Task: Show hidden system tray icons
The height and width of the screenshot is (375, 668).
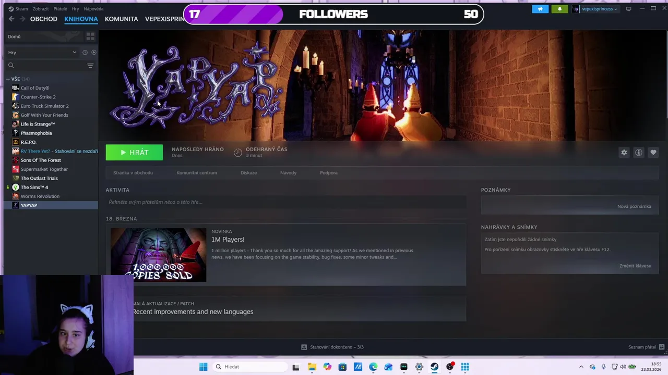Action: pyautogui.click(x=581, y=367)
